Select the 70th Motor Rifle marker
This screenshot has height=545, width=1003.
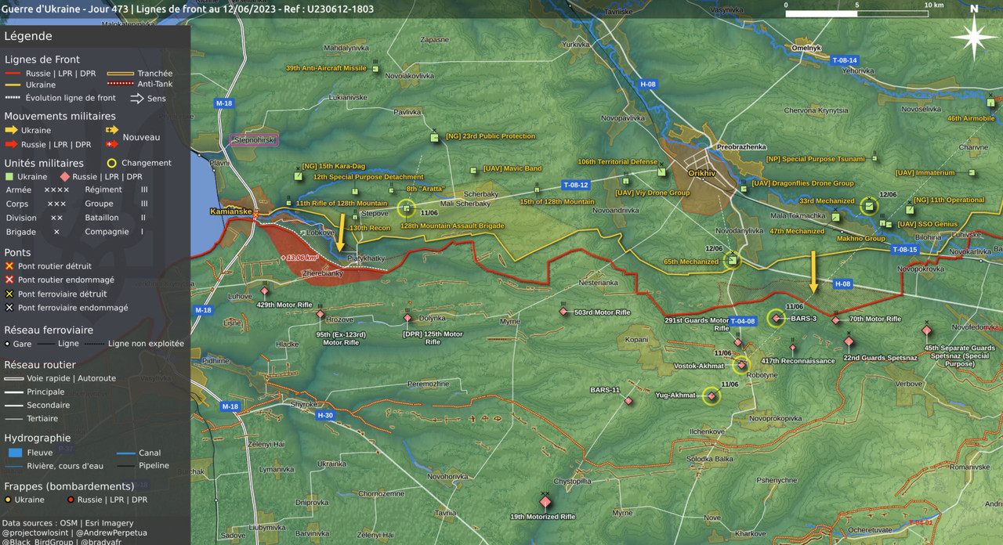[x=836, y=319]
